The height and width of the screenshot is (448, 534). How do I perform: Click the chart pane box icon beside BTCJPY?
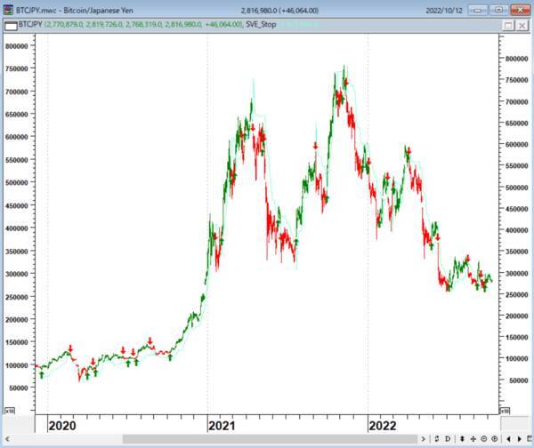[11, 26]
